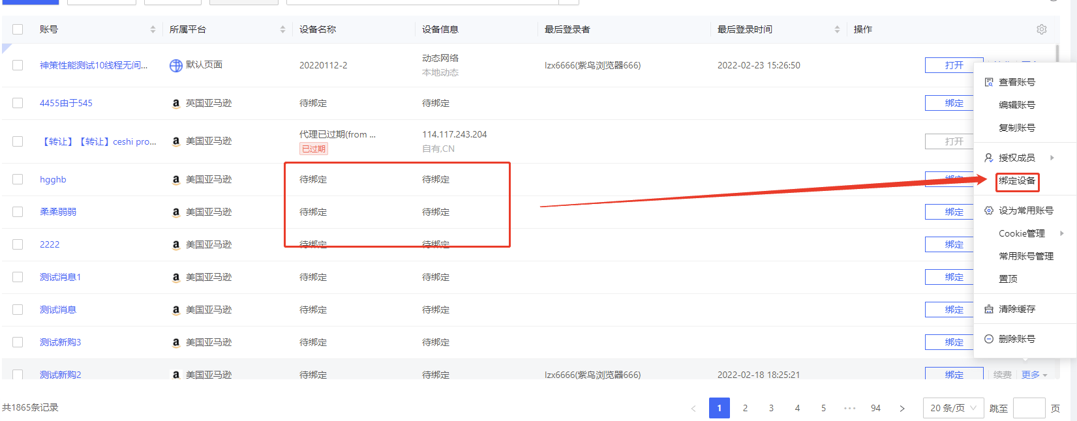Click Amazon logo in hgghb row

(x=175, y=179)
